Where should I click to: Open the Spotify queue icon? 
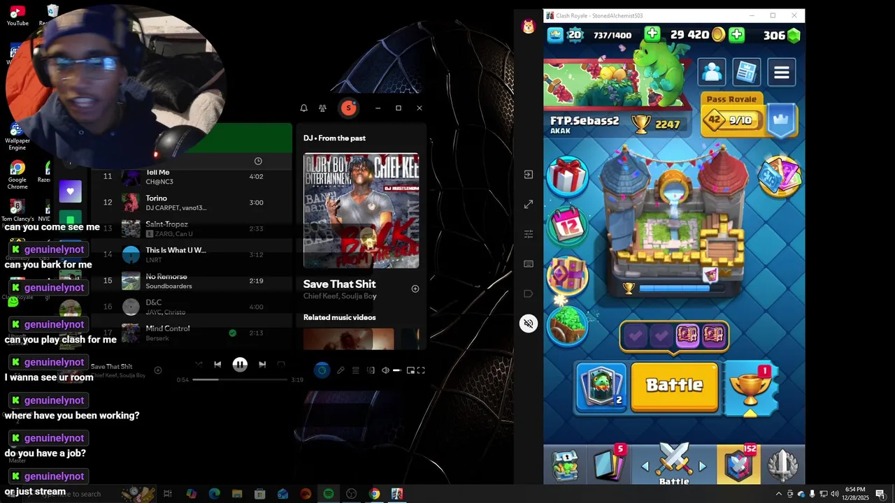[x=355, y=370]
